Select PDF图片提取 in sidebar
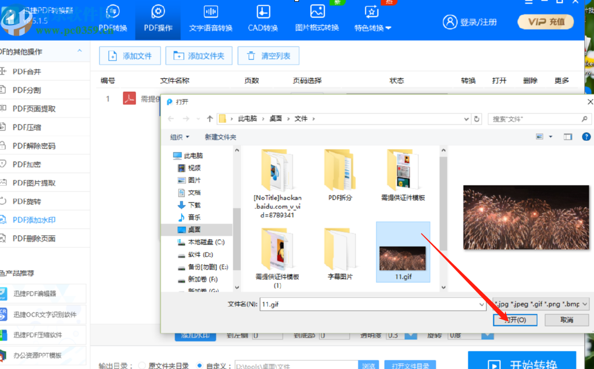594x369 pixels. [45, 183]
